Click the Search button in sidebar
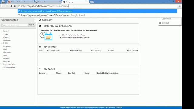This screenshot has width=194, height=109. (32, 25)
